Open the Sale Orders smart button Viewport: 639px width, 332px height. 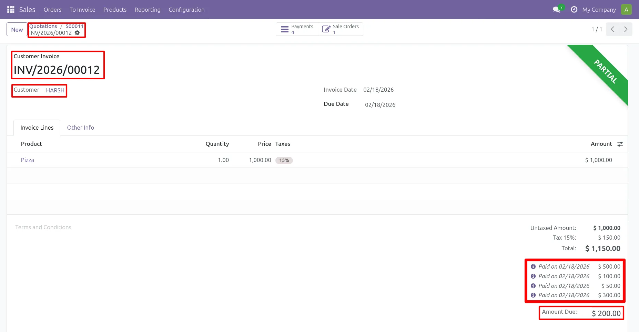[341, 29]
